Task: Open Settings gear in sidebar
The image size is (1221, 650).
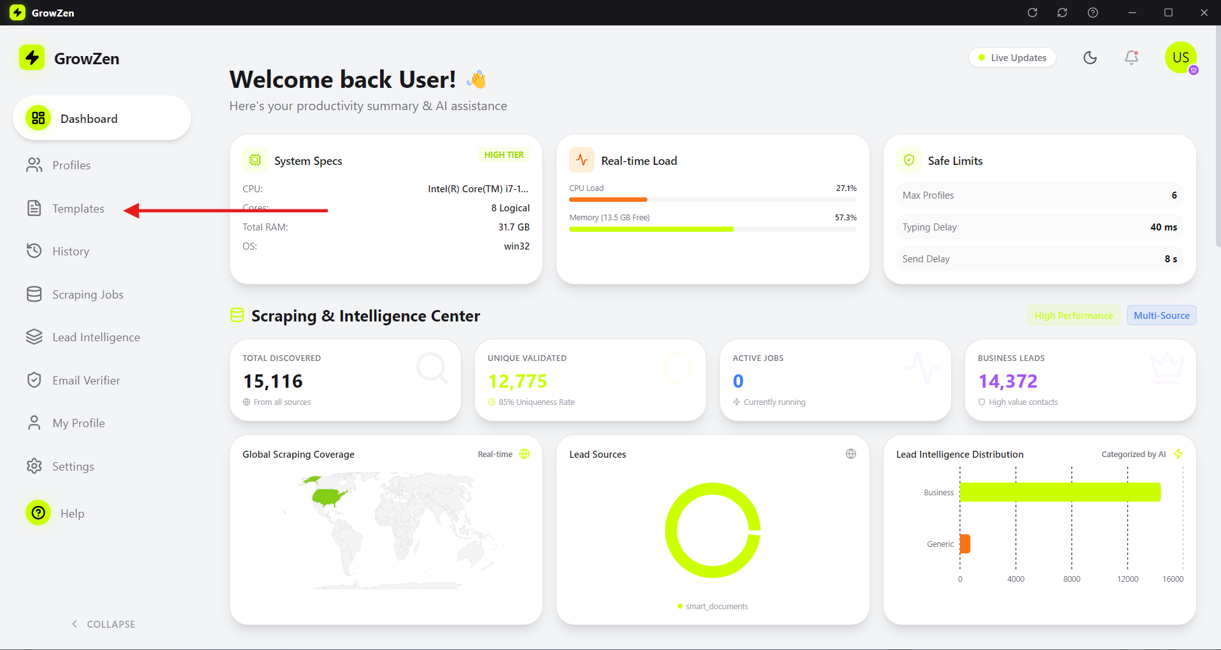Action: (34, 466)
